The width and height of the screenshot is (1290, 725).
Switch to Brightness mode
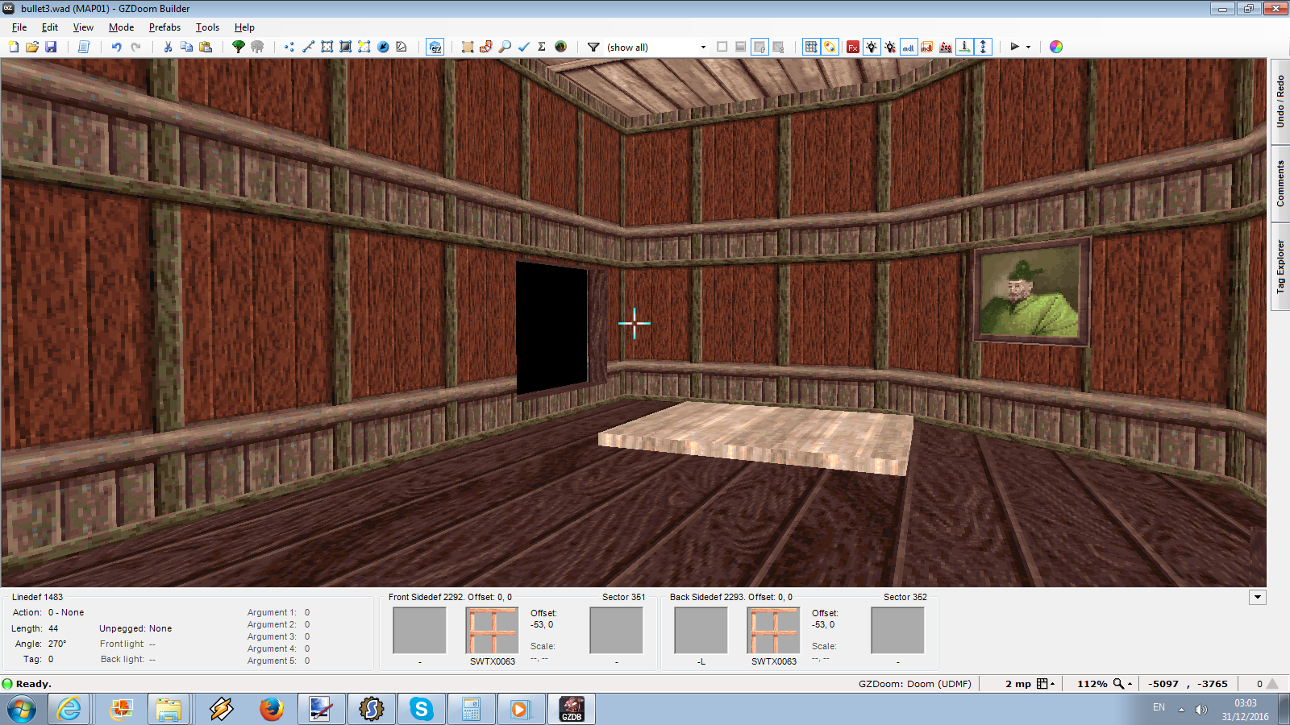345,47
